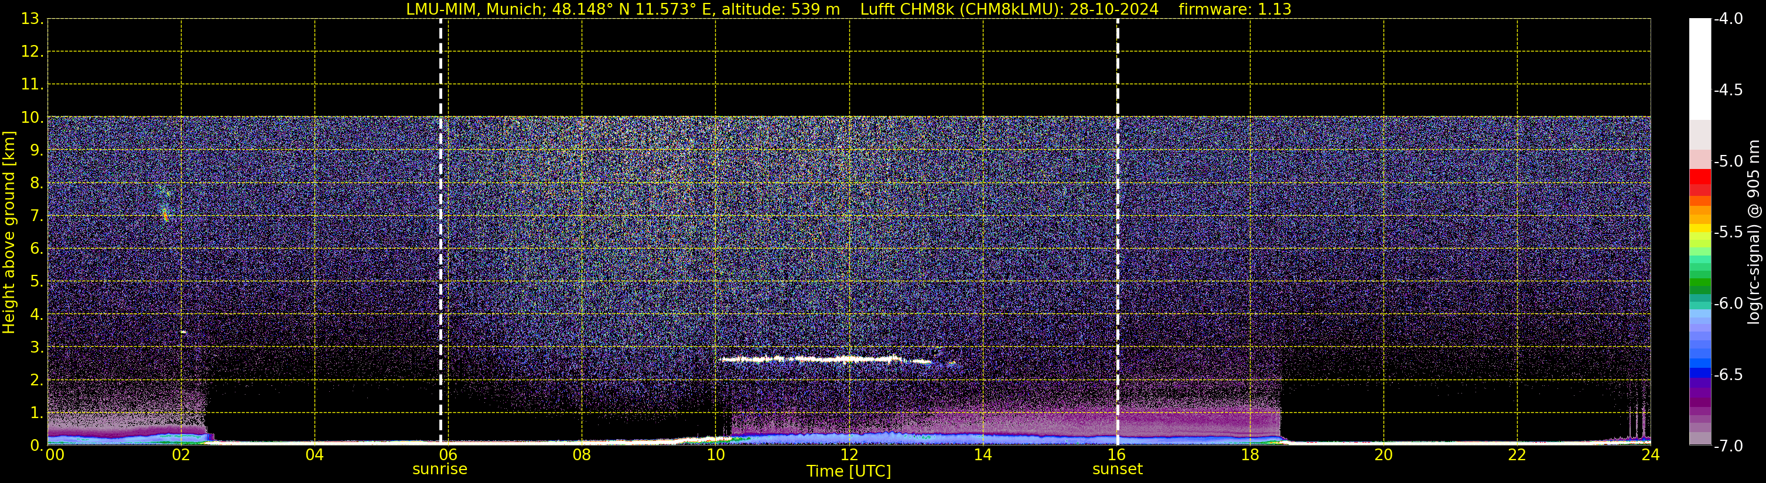The height and width of the screenshot is (483, 1766).
Task: Click the station title 'LMU-MIM, Munich' text
Action: pyautogui.click(x=475, y=9)
